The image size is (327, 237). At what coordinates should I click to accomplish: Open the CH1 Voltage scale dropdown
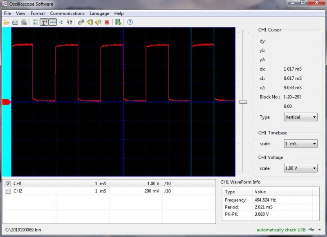click(x=300, y=168)
